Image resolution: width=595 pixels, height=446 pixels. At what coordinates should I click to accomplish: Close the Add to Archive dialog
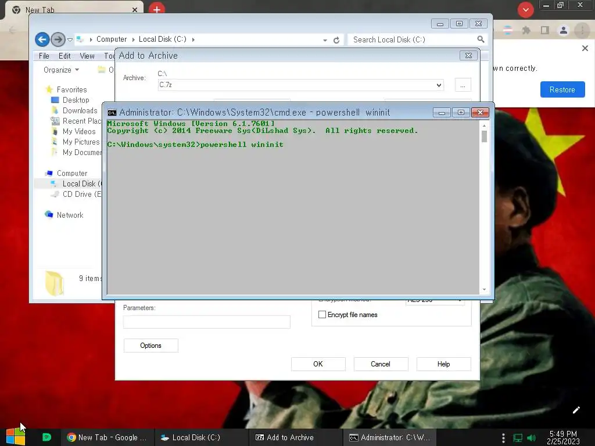[x=468, y=55]
